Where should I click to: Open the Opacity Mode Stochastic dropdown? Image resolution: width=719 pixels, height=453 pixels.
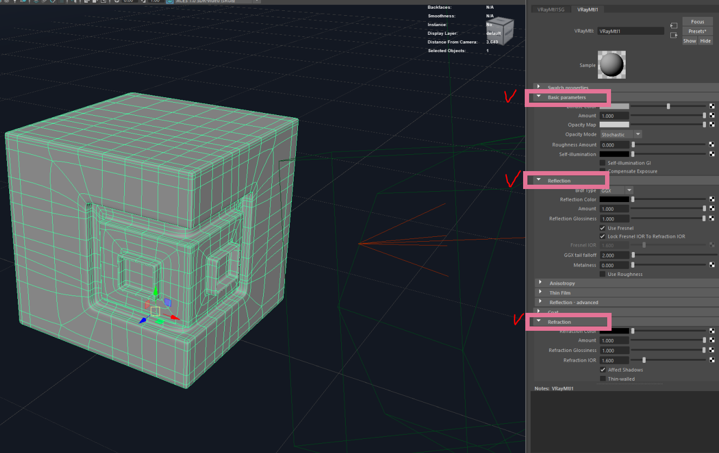621,135
